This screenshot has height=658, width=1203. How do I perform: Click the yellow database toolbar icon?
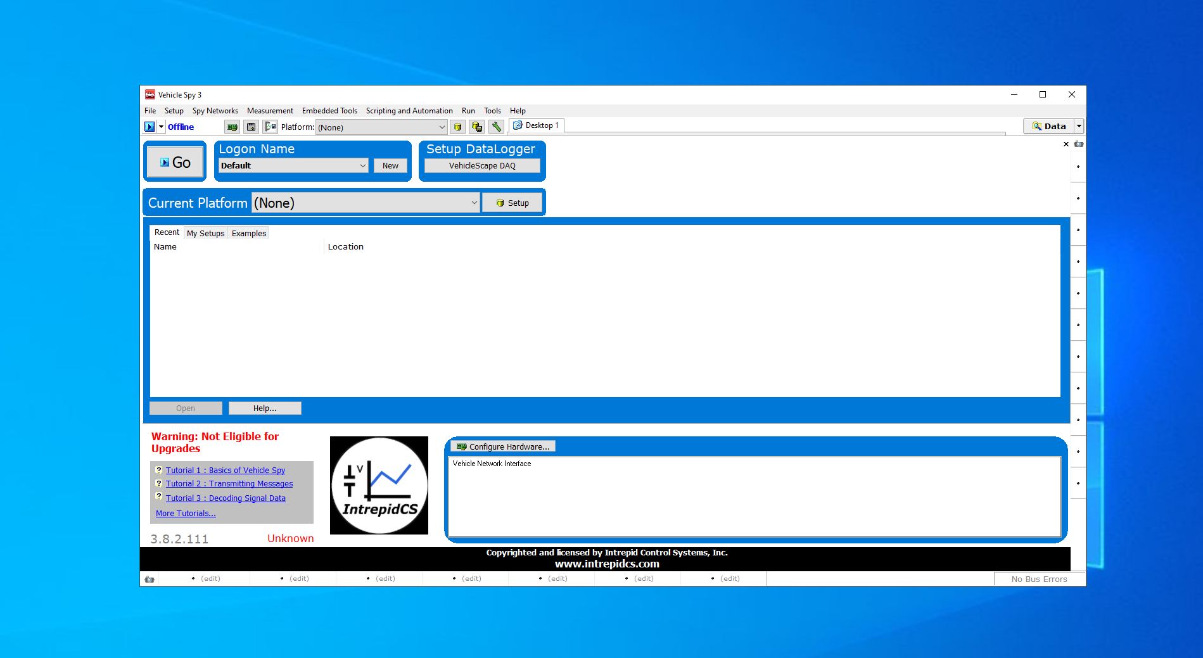tap(458, 127)
